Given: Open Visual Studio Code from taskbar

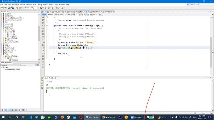Looking at the screenshot, I should pos(30,117).
